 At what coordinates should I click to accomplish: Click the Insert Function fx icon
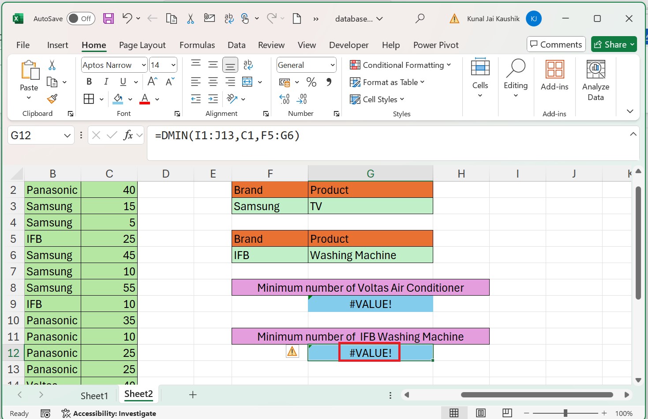click(x=128, y=135)
